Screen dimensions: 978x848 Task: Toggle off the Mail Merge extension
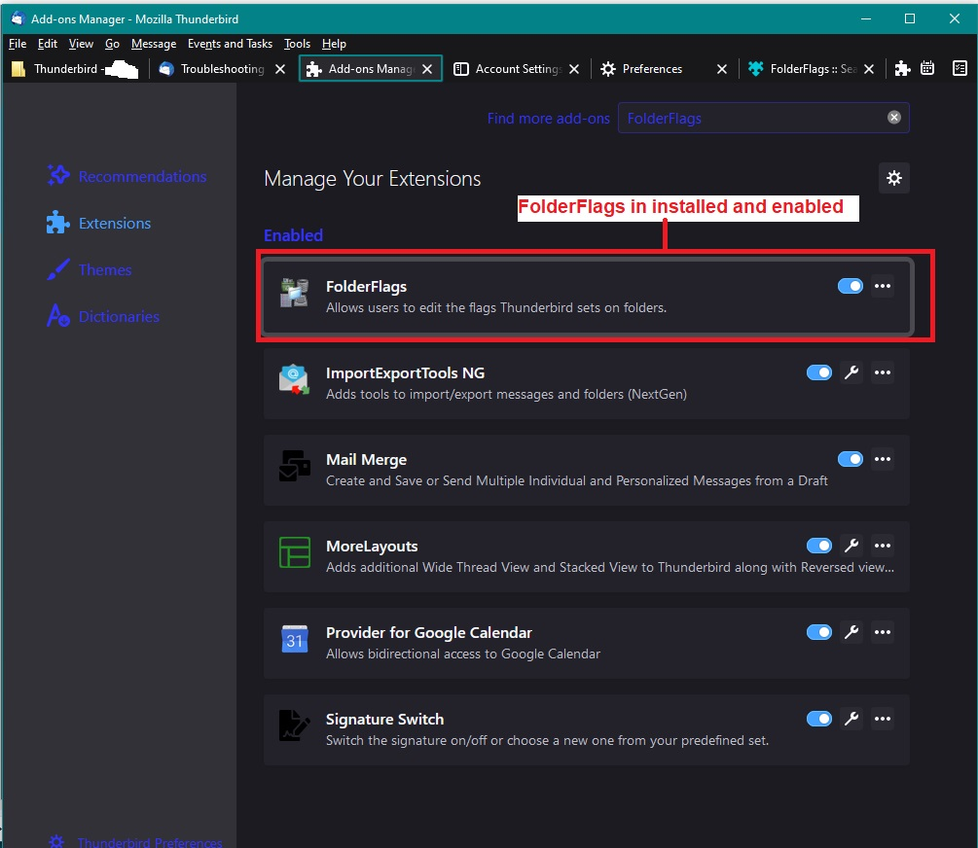tap(850, 459)
